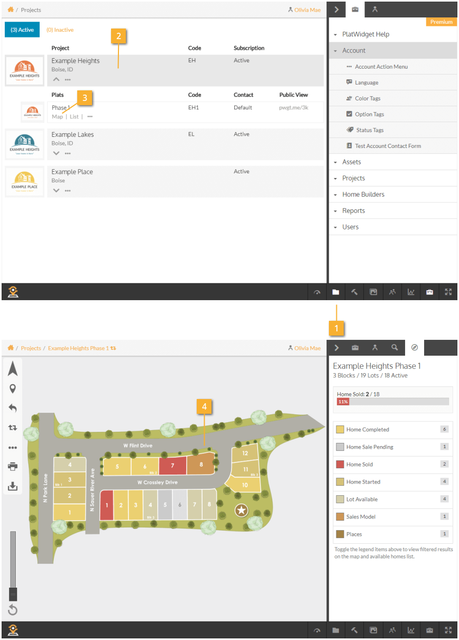The width and height of the screenshot is (459, 640).
Task: Click the north arrow compass icon
Action: point(13,368)
